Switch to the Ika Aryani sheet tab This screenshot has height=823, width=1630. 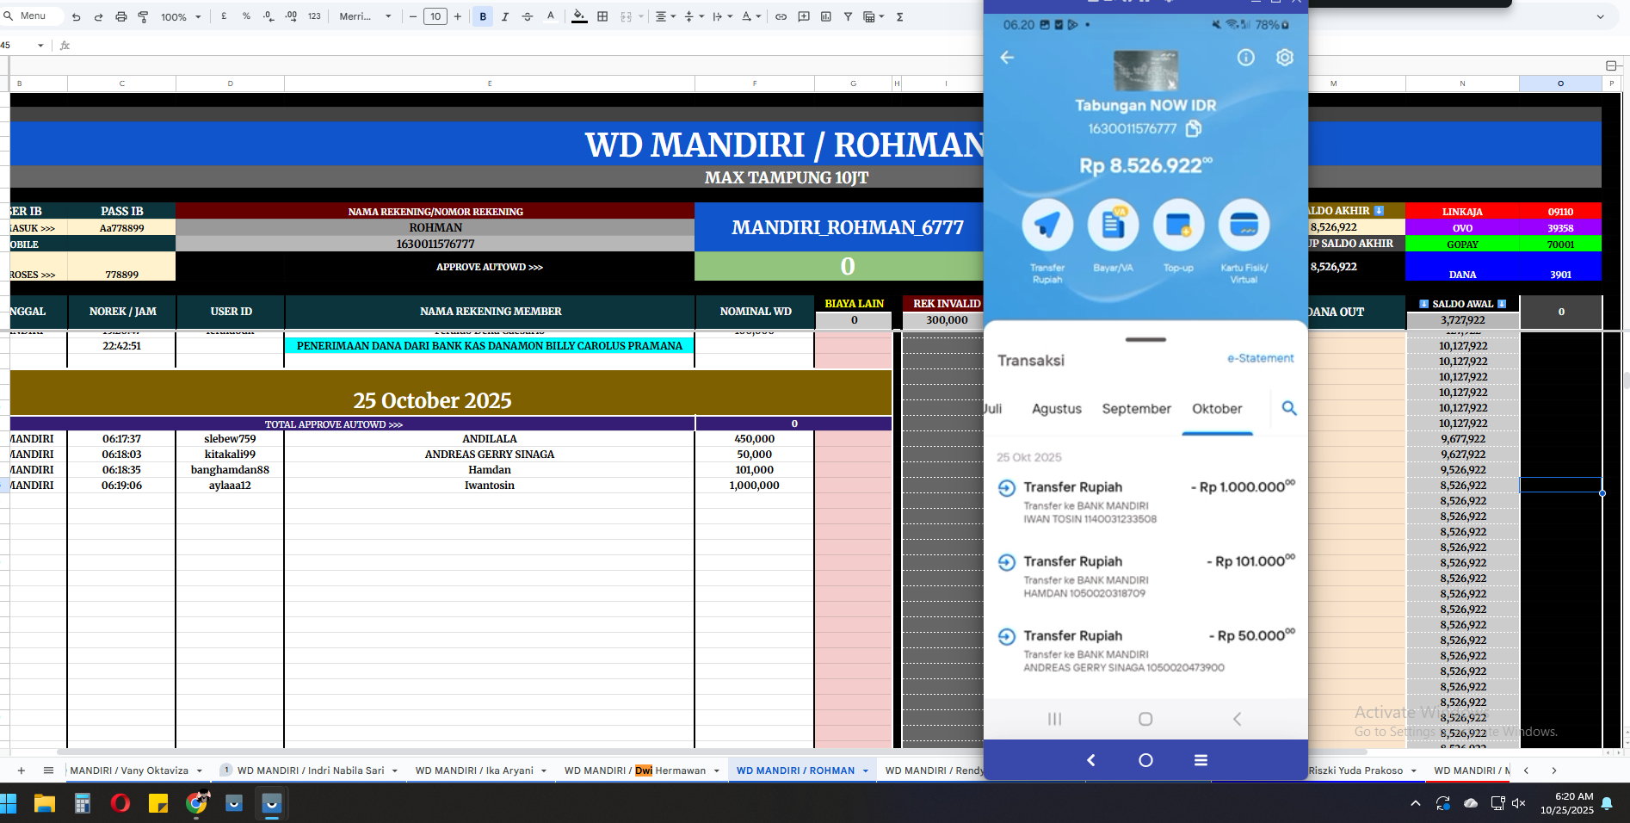click(474, 770)
